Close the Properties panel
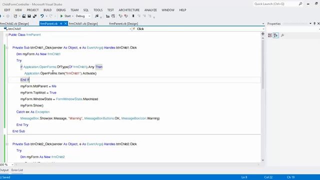Screen dimensions: 320x180 pos(318,23)
